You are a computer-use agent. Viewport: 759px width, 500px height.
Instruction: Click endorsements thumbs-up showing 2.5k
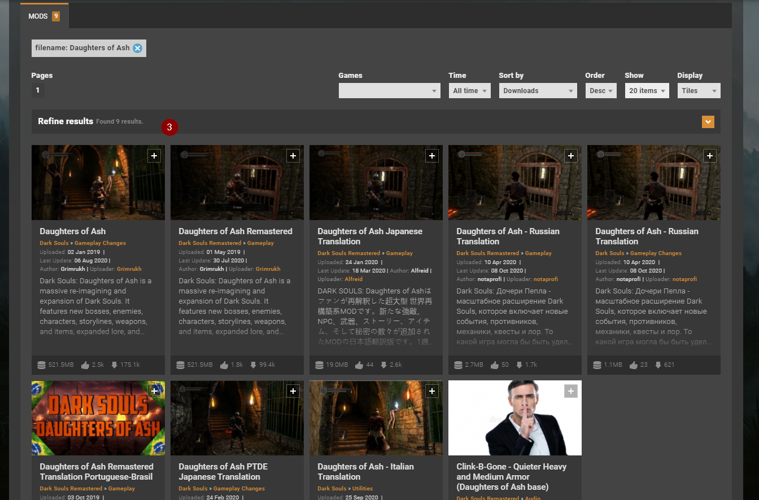tap(85, 365)
